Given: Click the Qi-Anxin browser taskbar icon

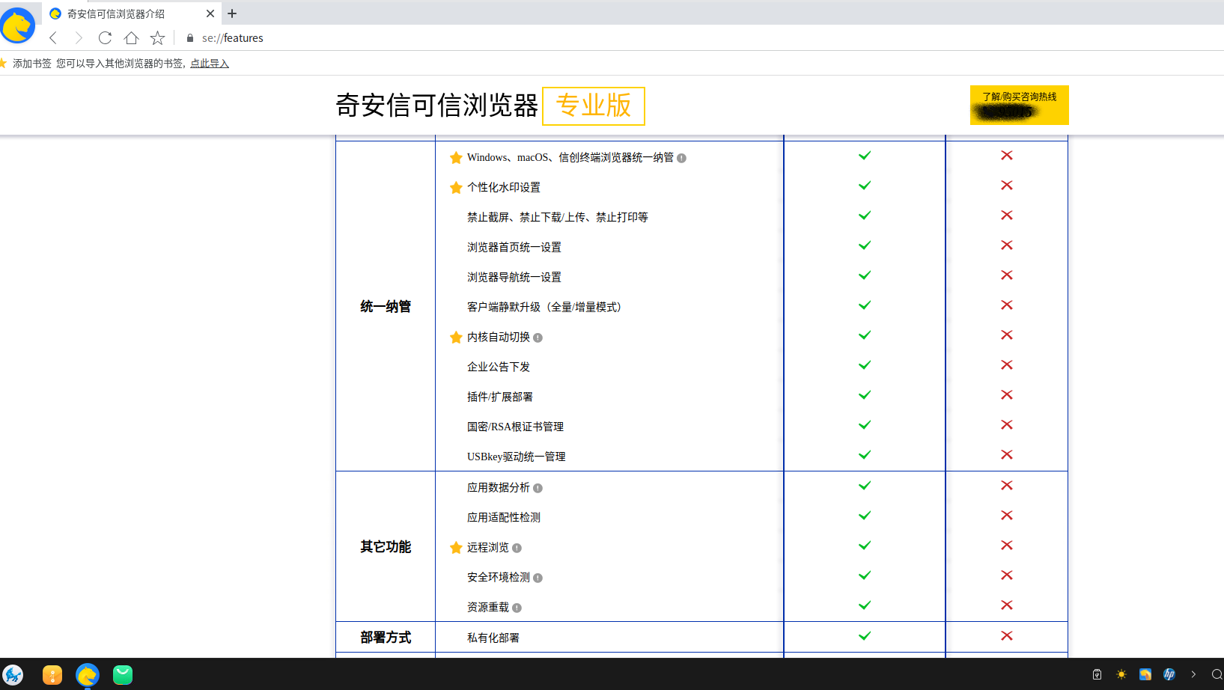Looking at the screenshot, I should (x=88, y=675).
